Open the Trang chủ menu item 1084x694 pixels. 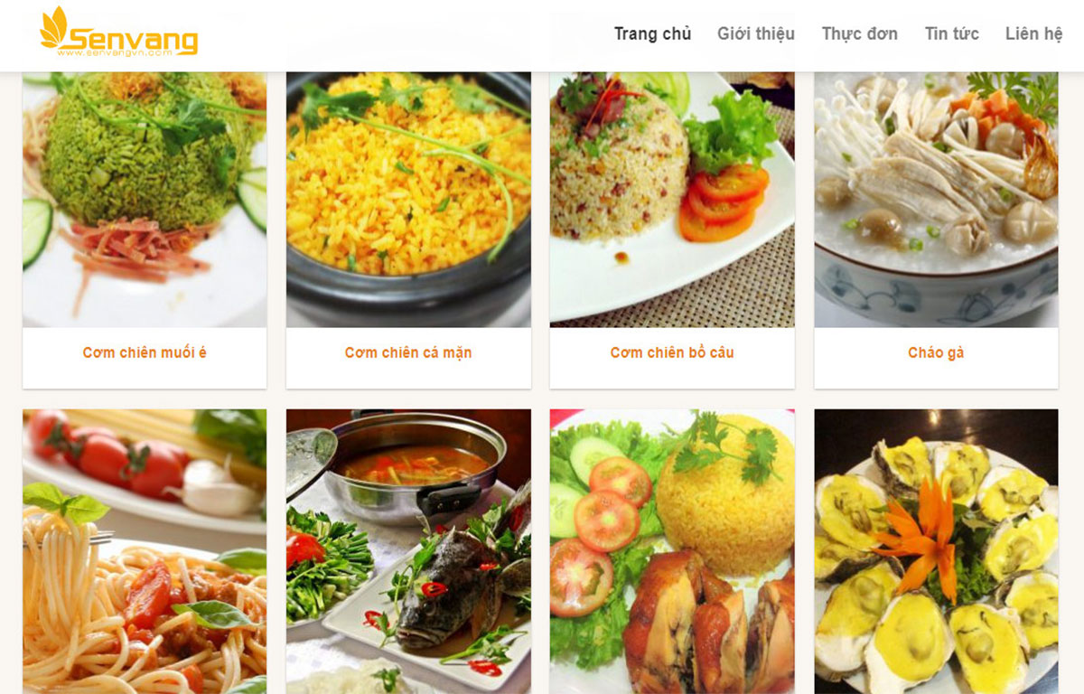[x=652, y=34]
